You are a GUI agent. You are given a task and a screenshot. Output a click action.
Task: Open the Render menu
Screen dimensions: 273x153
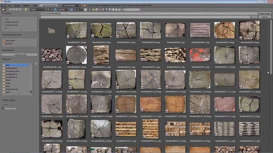coord(17,6)
